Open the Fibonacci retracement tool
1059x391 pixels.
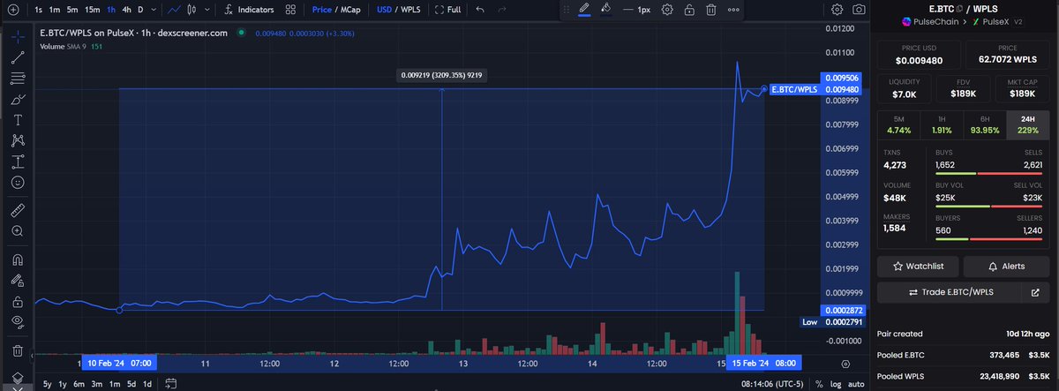(17, 78)
